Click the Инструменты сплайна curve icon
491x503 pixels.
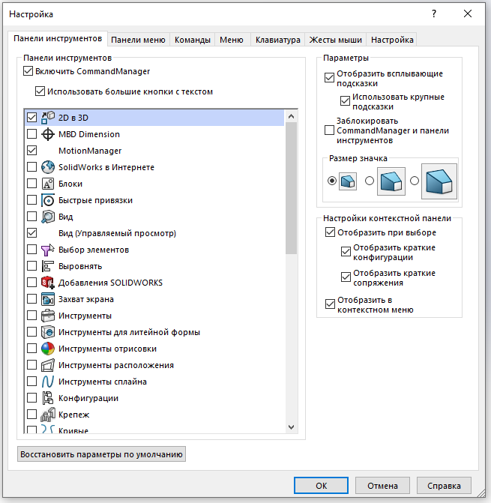[48, 382]
